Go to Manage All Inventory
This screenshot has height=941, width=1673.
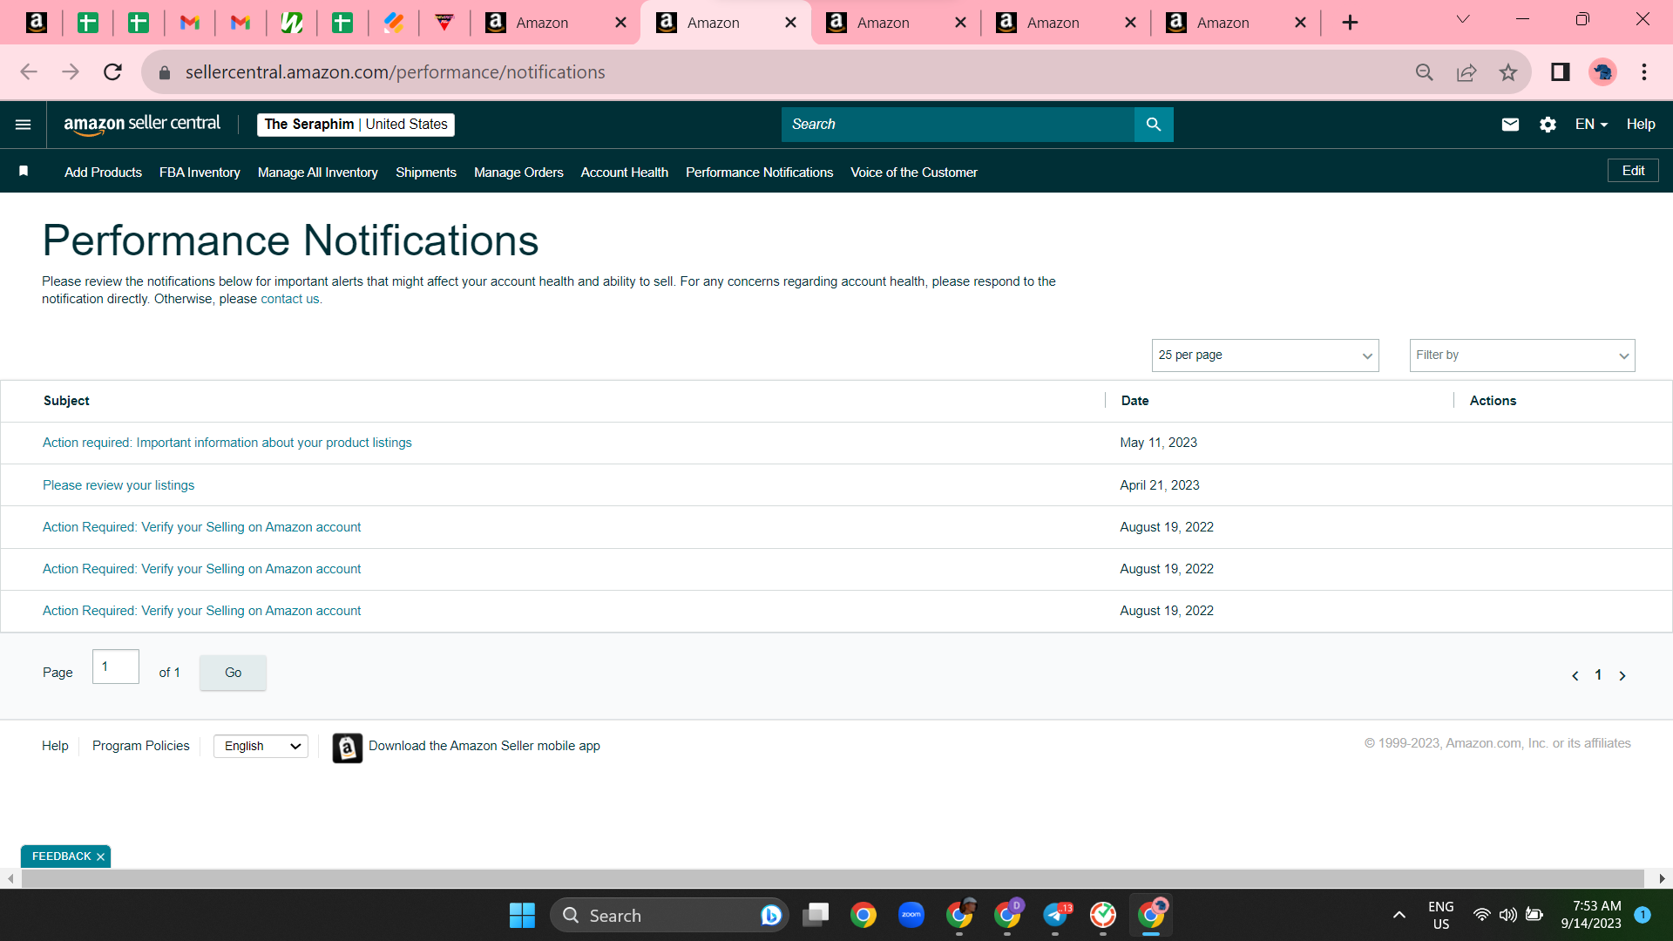click(x=318, y=173)
